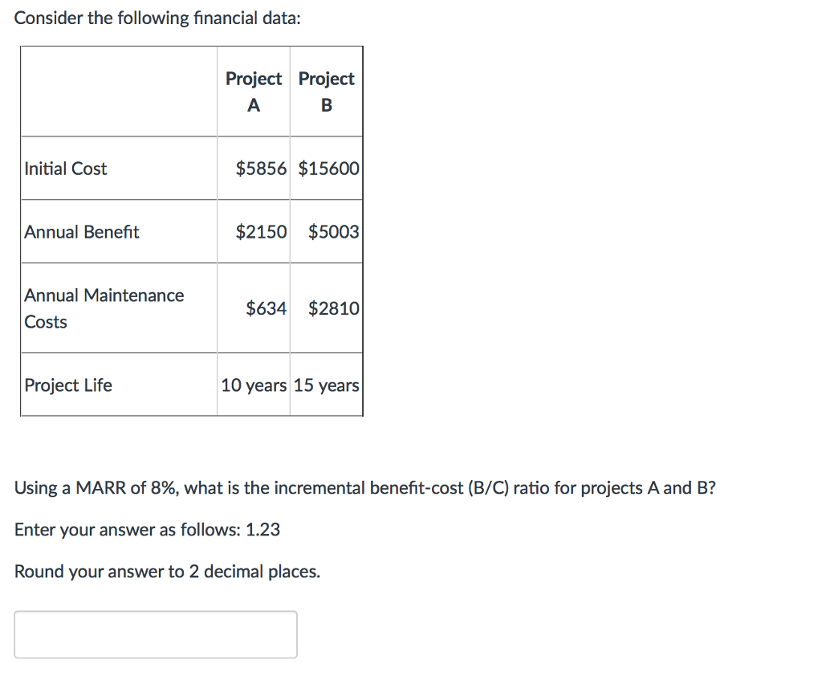Screen dimensions: 822x684
Task: Select the $15600 initial cost value
Action: [326, 169]
